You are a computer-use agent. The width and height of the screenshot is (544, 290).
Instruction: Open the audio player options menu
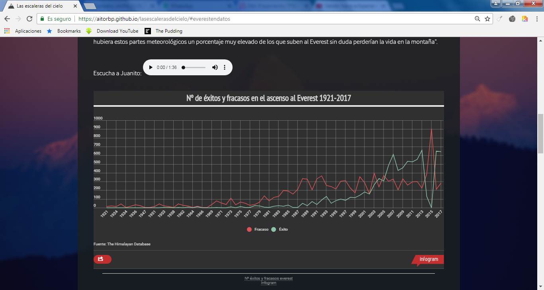[225, 67]
